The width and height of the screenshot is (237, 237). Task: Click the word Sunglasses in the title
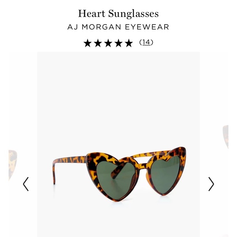133,14
